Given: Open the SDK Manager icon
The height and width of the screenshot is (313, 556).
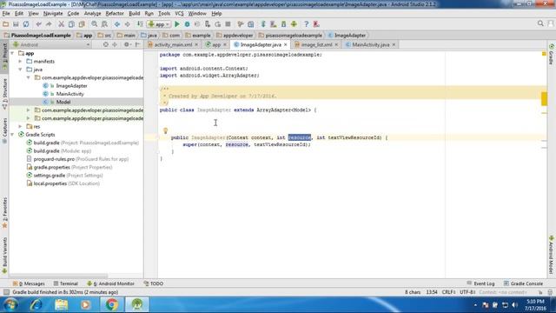Looking at the screenshot, I should click(x=284, y=24).
